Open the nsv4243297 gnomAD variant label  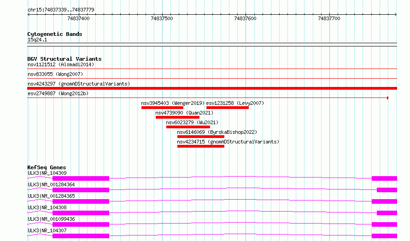79,84
